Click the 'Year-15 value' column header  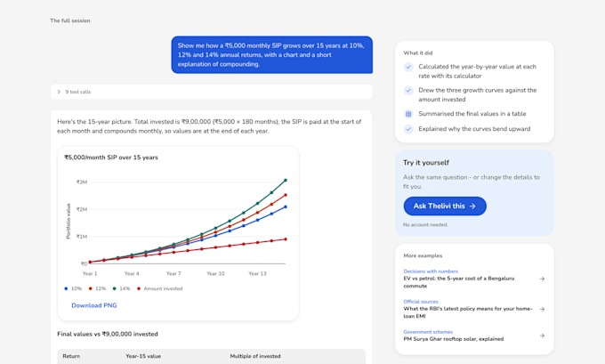point(143,356)
